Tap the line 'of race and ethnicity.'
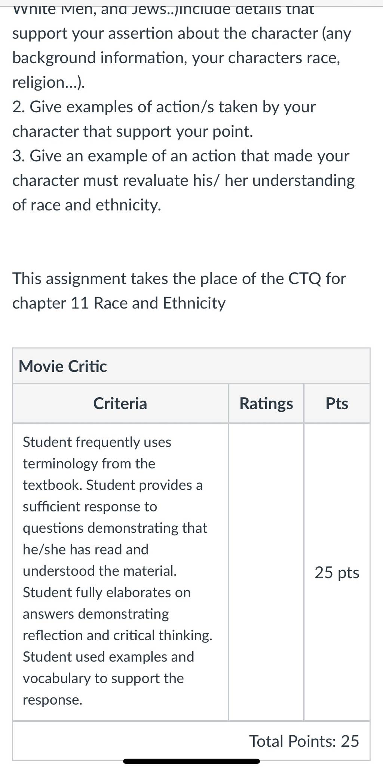383x772 pixels. point(87,205)
